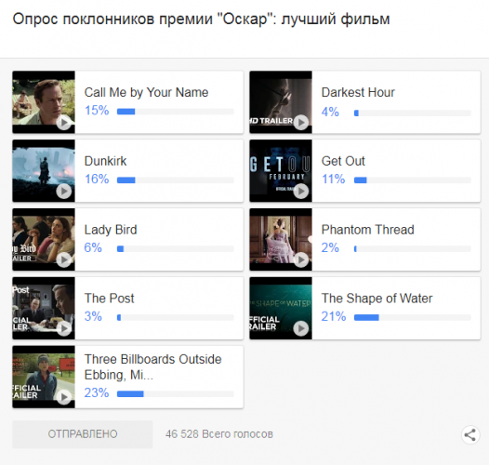Click the Call Me by Your Name 15% bar

(176, 112)
